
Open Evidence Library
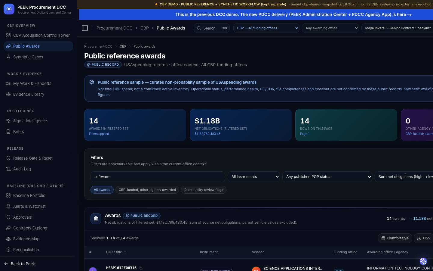click(38, 94)
